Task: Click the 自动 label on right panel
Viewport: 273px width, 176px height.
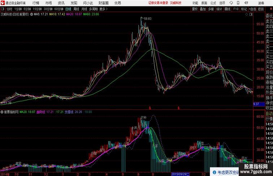Action: click(x=269, y=113)
